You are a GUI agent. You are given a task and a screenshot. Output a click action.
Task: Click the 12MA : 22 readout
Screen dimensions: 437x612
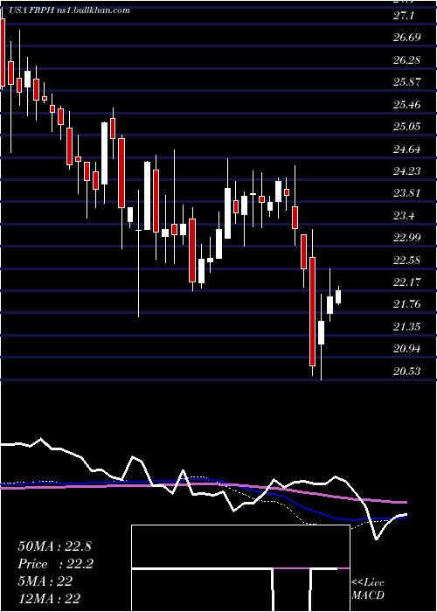click(x=49, y=599)
